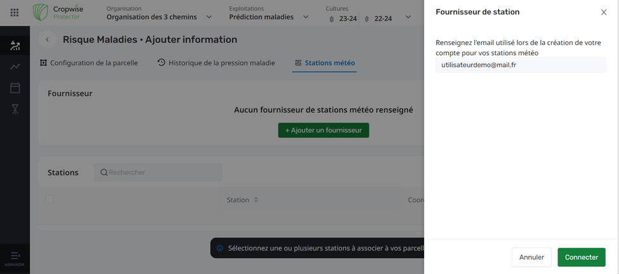
Task: Click the back arrow beside Risque Maladies
Action: click(x=48, y=40)
